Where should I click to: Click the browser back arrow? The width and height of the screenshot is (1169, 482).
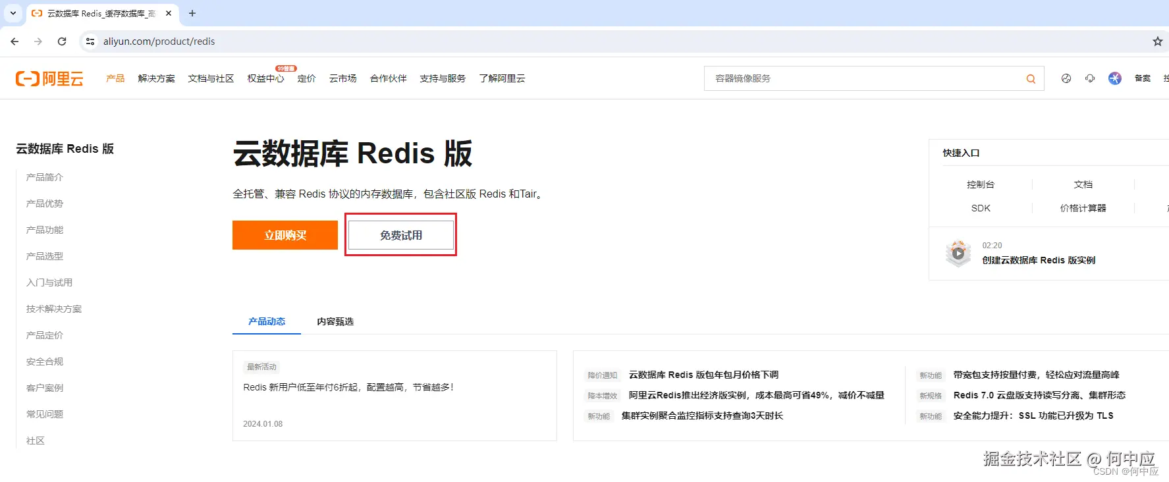coord(14,41)
